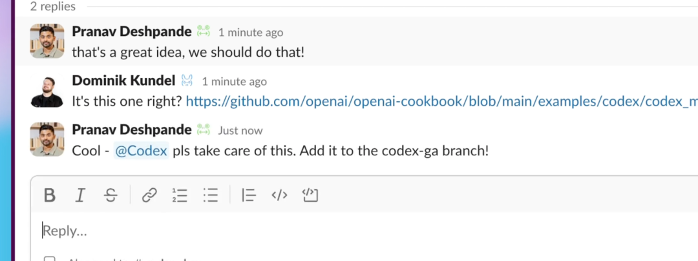The image size is (698, 261).
Task: Enable italic text formatting
Action: [80, 195]
